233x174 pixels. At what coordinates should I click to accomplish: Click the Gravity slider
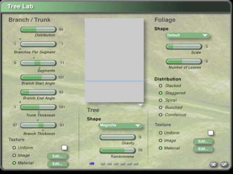tap(118, 137)
